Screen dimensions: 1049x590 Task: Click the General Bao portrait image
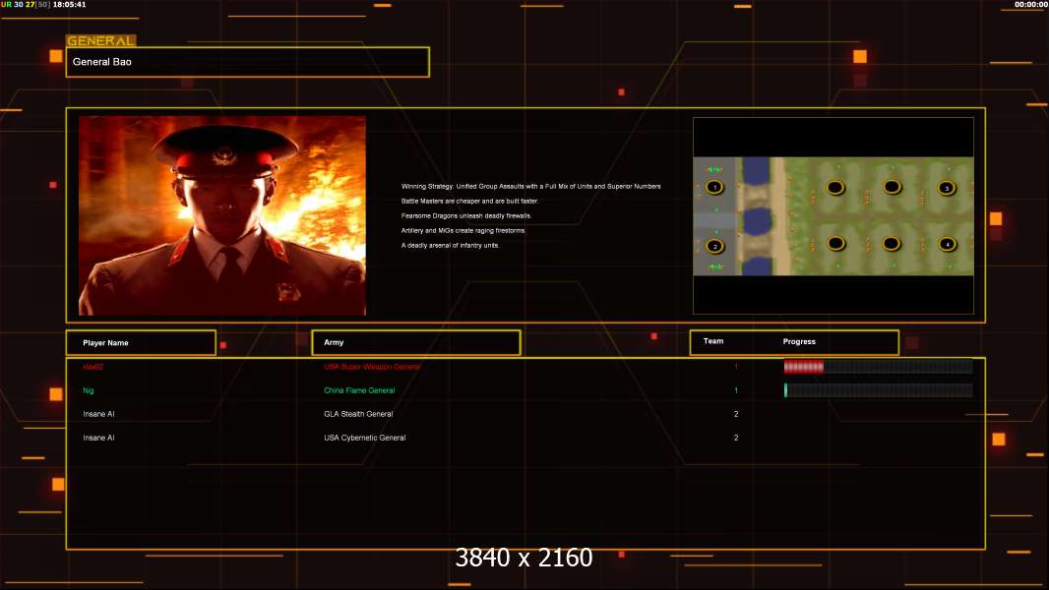[x=222, y=215]
